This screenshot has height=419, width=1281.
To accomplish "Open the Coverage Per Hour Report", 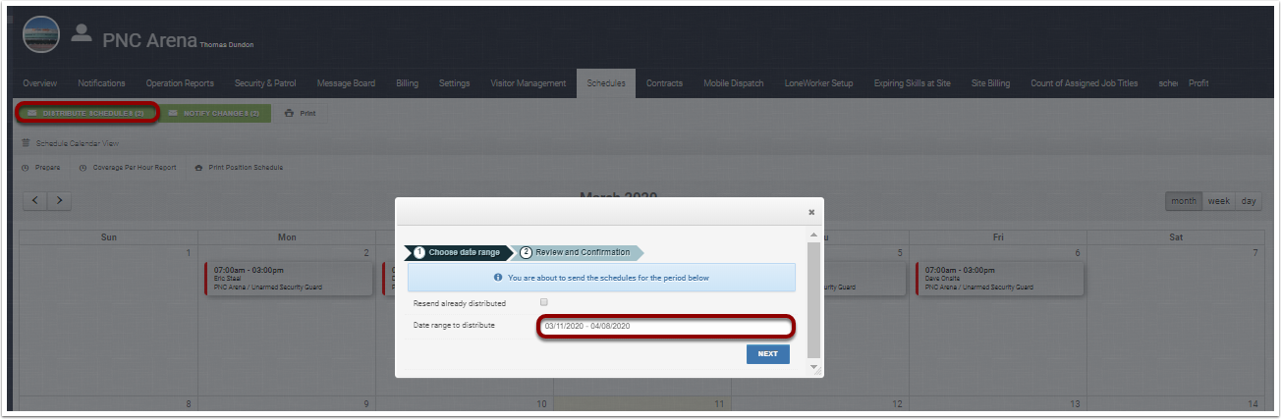I will click(x=128, y=168).
